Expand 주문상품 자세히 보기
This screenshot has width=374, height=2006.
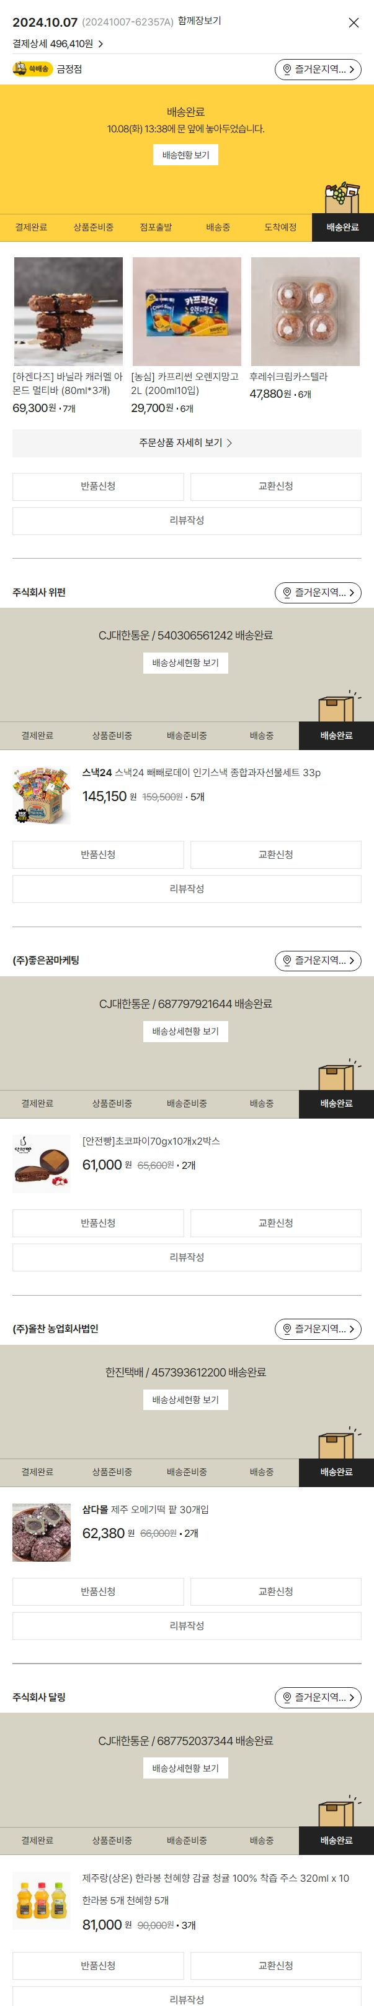pos(187,442)
